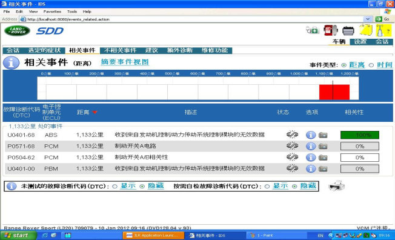Click camera icon in U0401-68 row

[323, 135]
